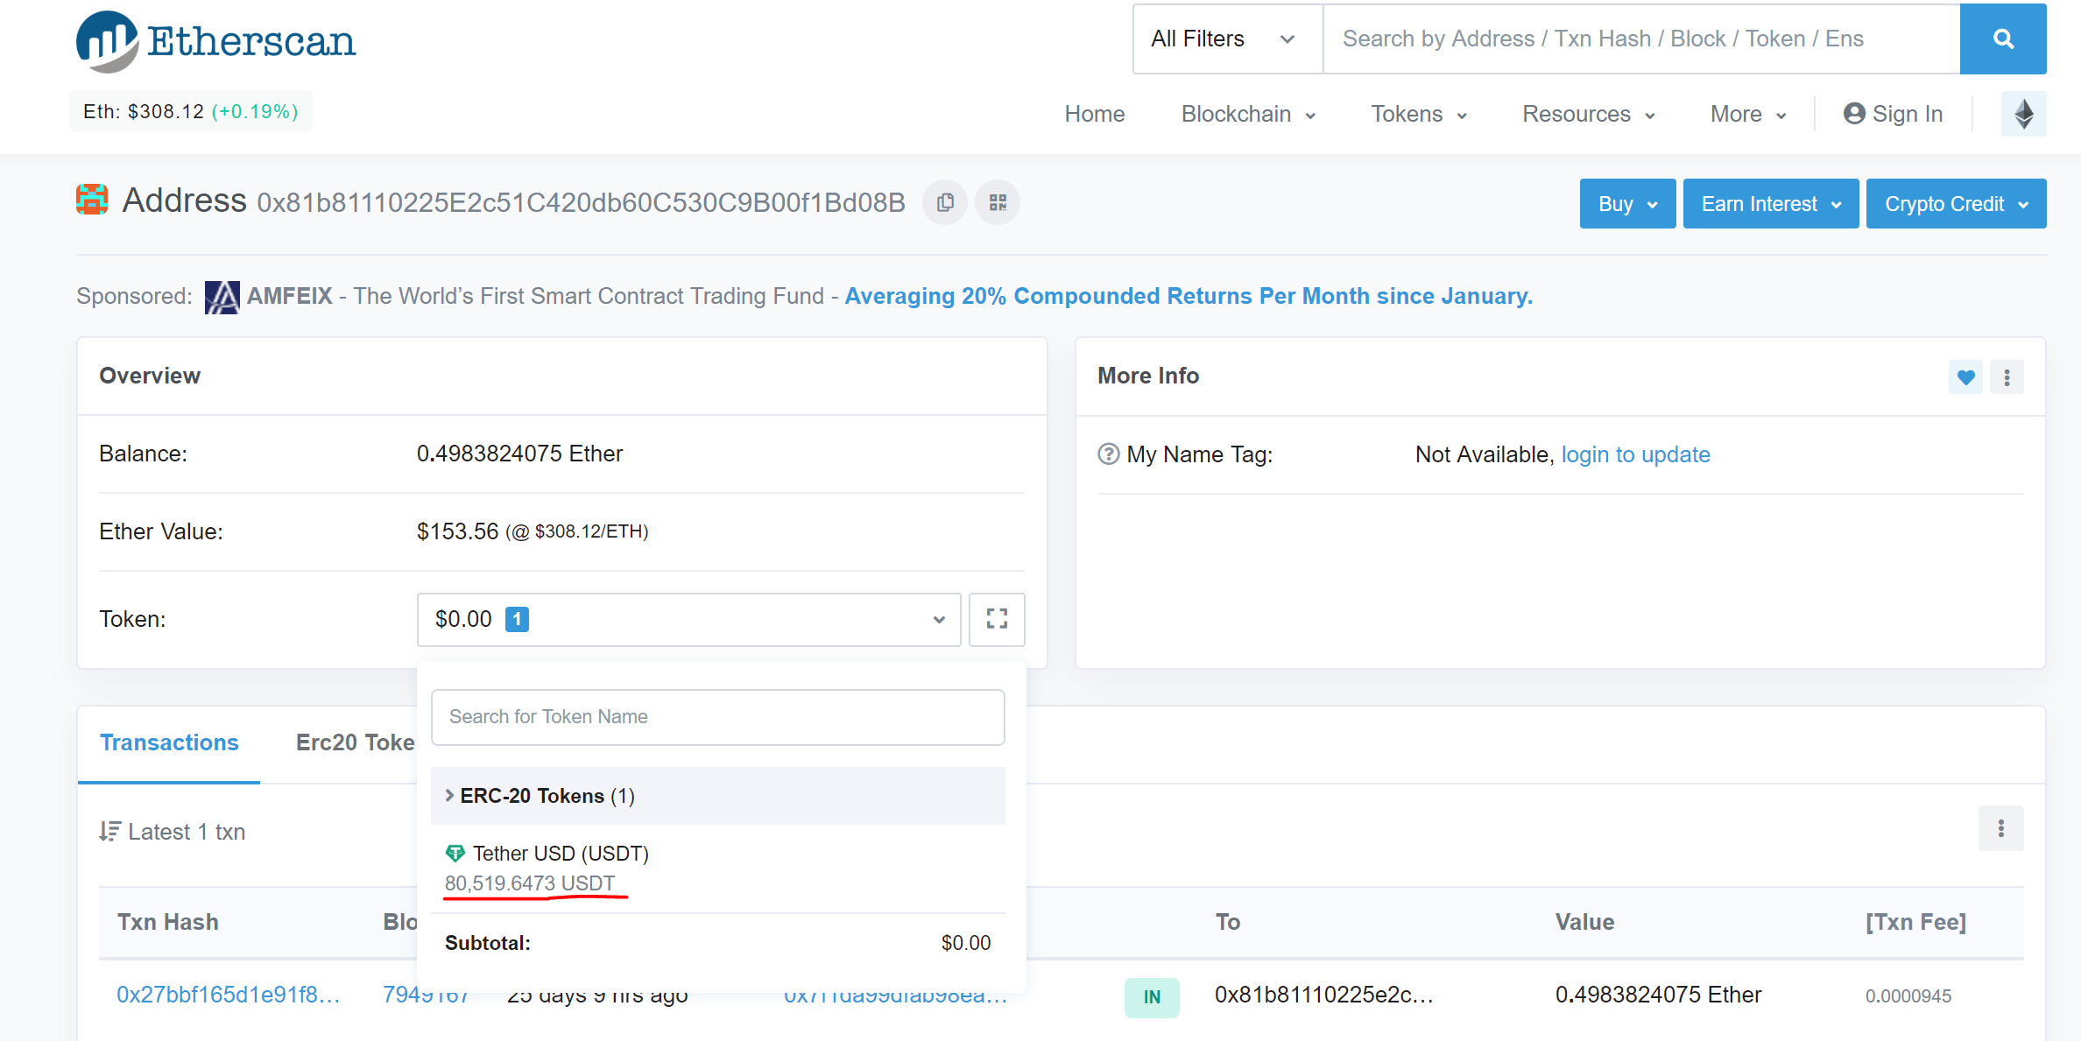Click the Value column header

1584,922
